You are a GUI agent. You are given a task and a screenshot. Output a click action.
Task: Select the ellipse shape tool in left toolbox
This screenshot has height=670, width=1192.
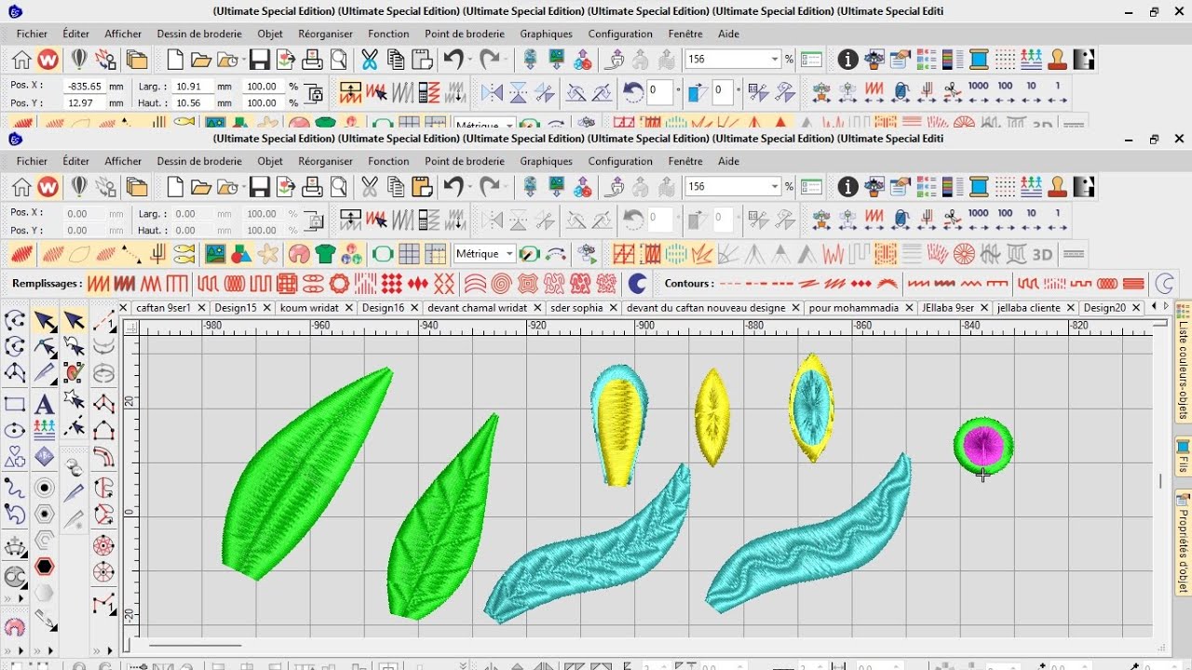(15, 432)
